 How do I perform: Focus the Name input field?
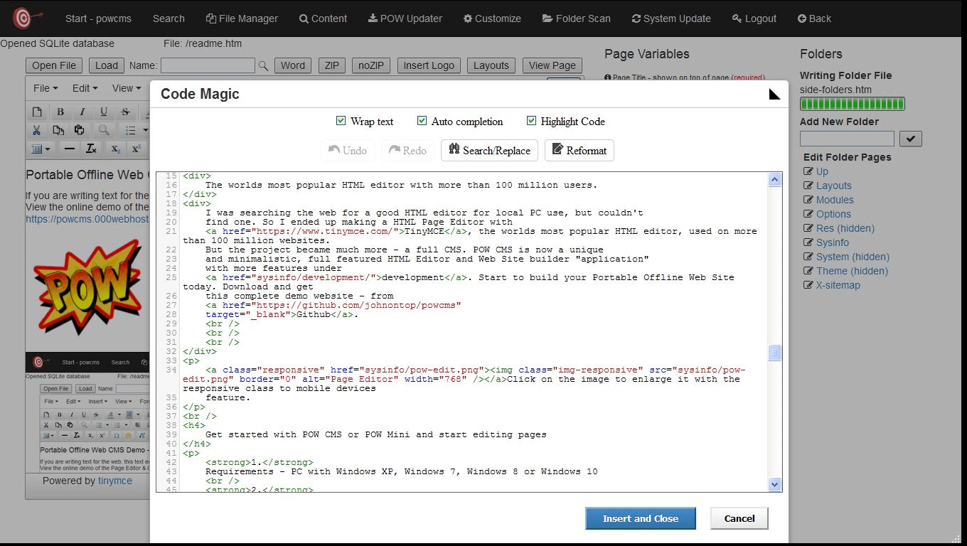pos(208,65)
